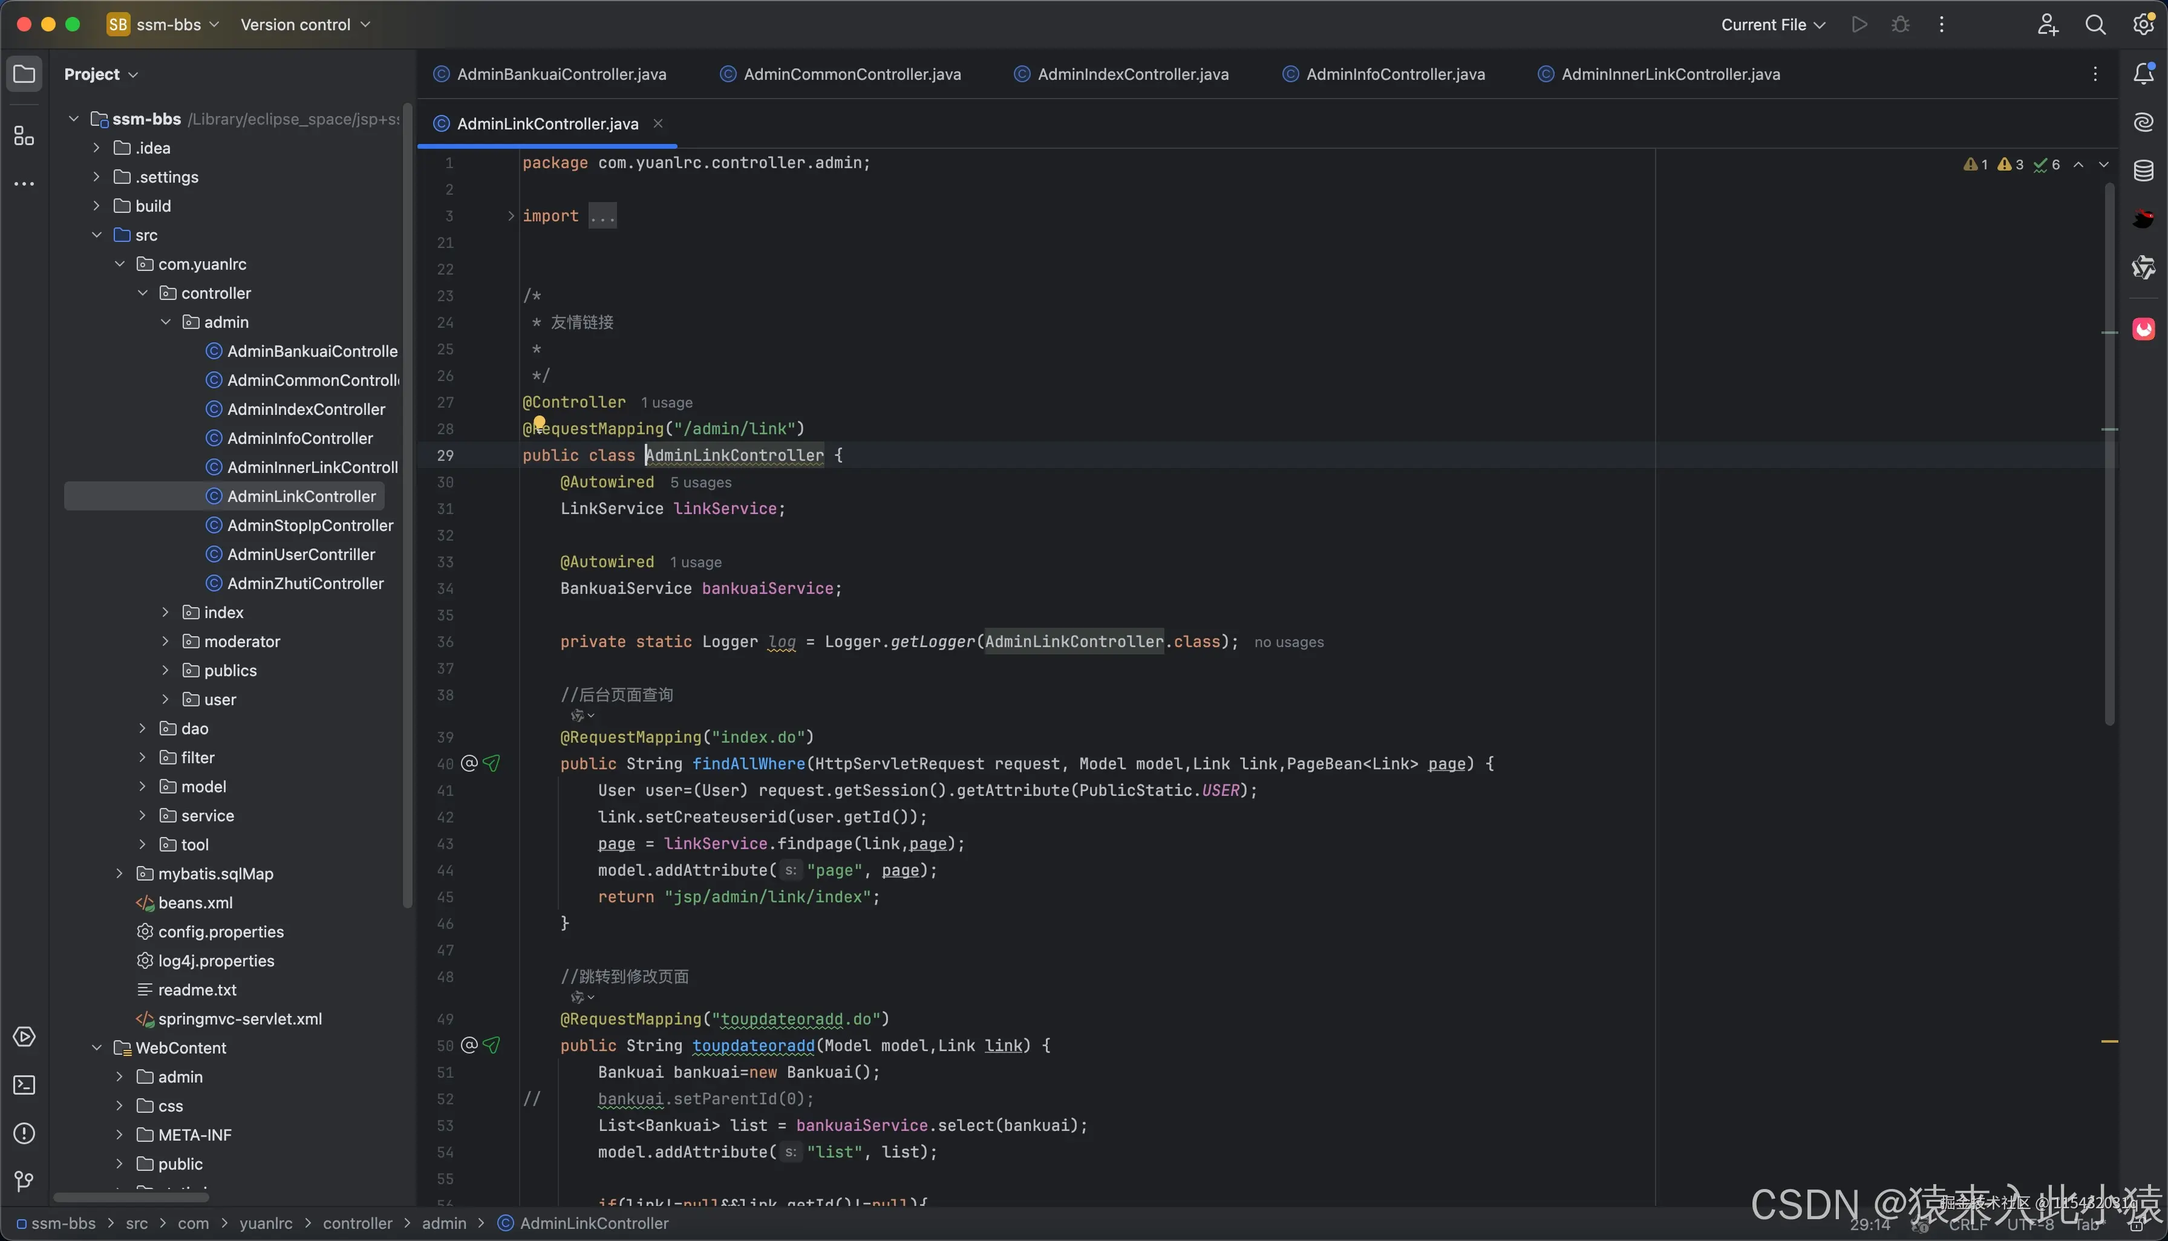Open the Git tool window icon

[24, 1181]
